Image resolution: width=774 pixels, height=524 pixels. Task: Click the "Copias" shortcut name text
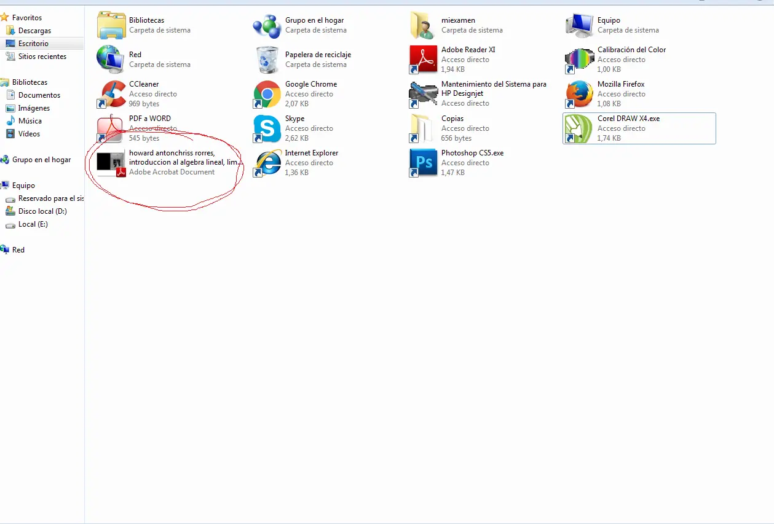[452, 119]
